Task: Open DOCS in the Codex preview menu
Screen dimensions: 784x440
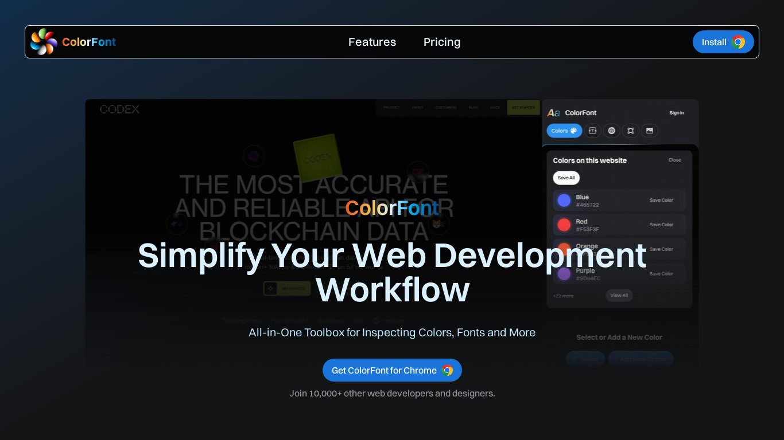Action: coord(495,107)
